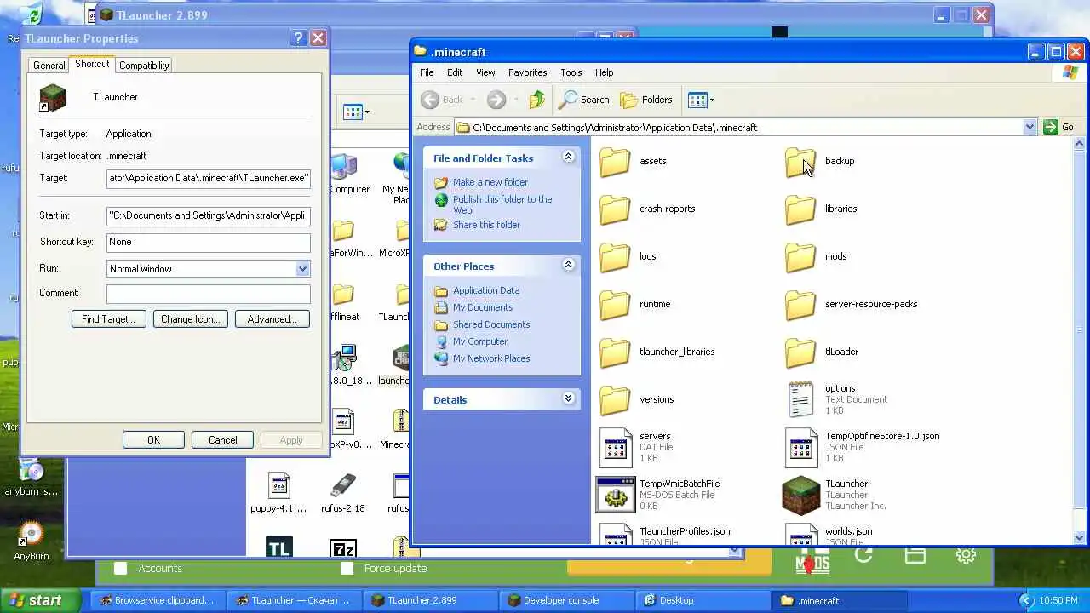Select the crash-reports folder
The image size is (1090, 613).
(x=647, y=209)
